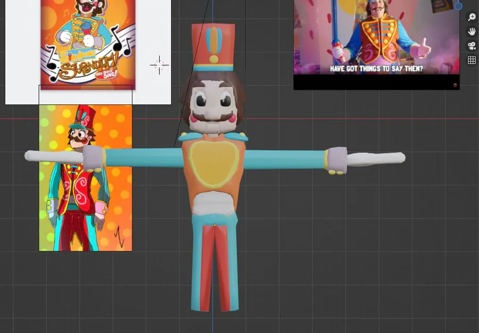Select the T-posed character model
Screen dimensions: 479x333
tap(214, 168)
